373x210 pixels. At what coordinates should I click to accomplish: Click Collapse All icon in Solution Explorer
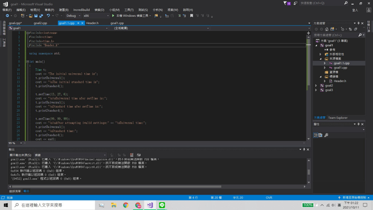[x=356, y=29]
